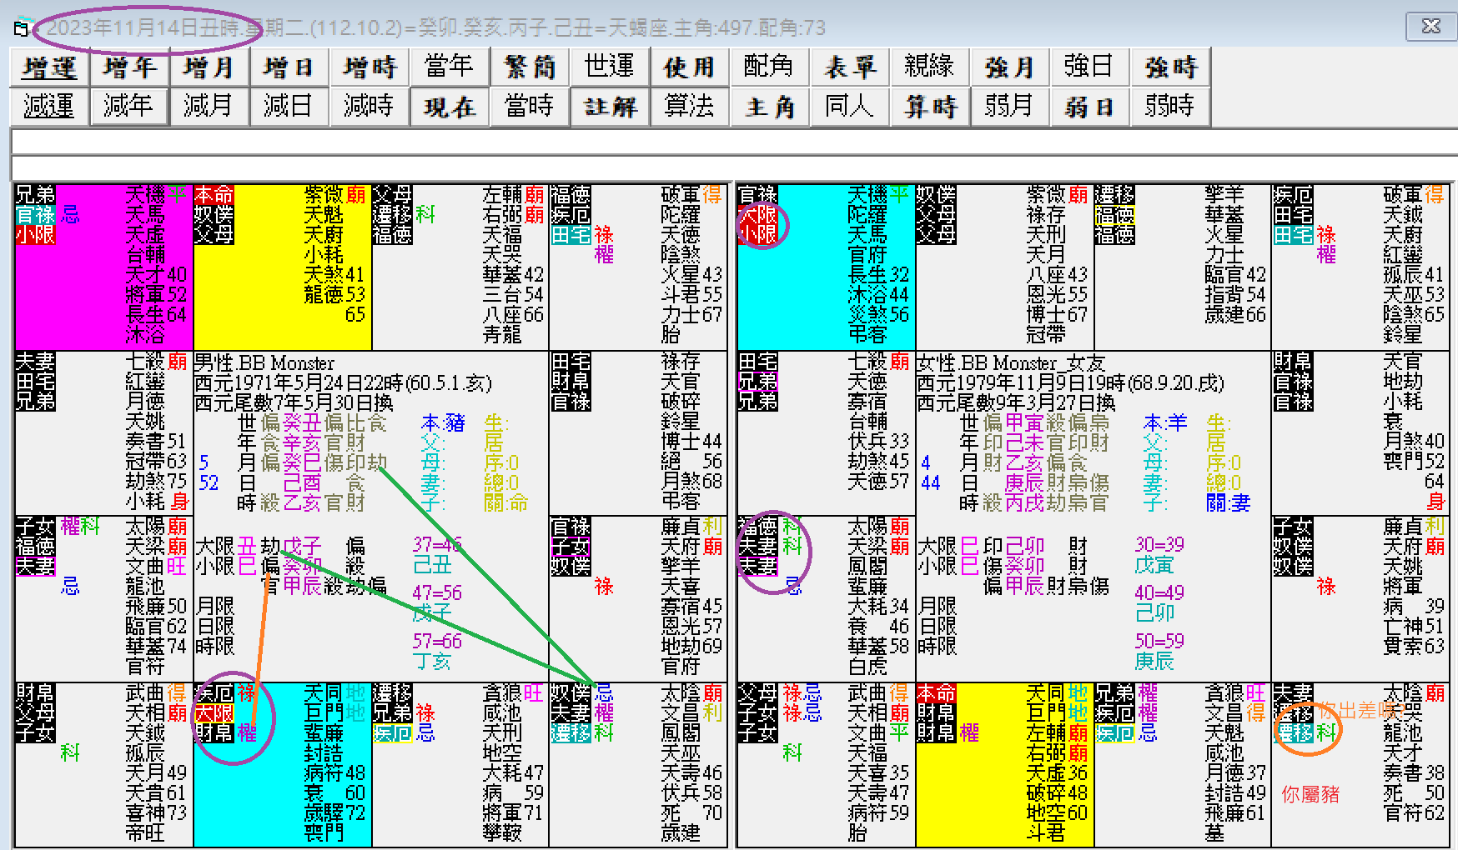Image resolution: width=1458 pixels, height=850 pixels.
Task: Open the 算法 algorithm button
Action: [690, 106]
